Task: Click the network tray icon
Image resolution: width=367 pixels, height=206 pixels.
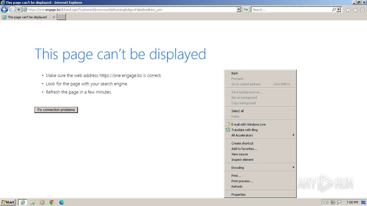Action: point(333,202)
